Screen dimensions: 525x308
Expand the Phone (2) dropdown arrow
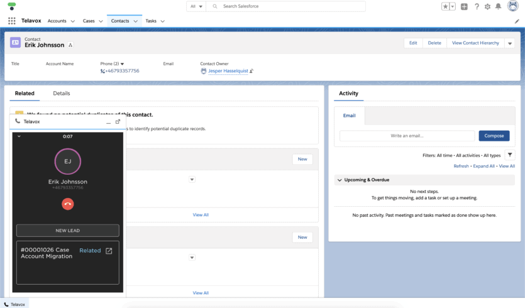(122, 64)
